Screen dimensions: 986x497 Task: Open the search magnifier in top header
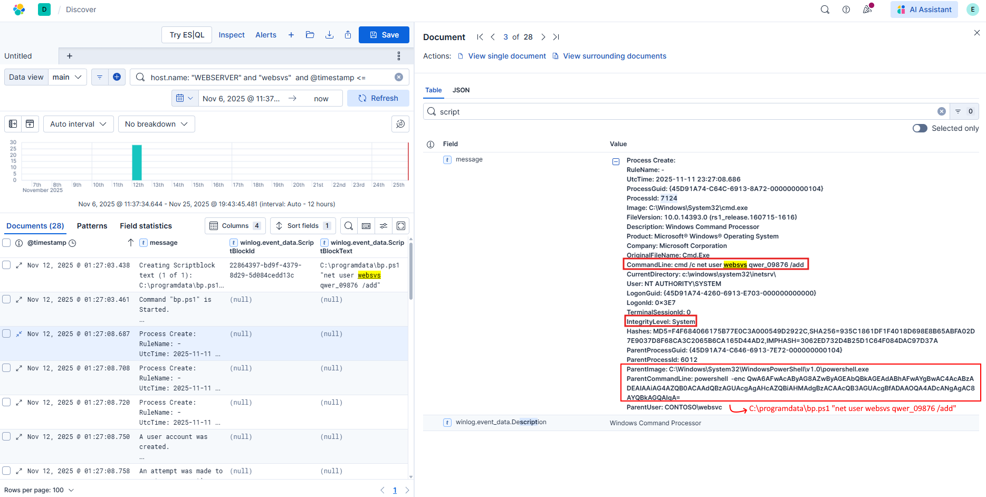coord(825,9)
